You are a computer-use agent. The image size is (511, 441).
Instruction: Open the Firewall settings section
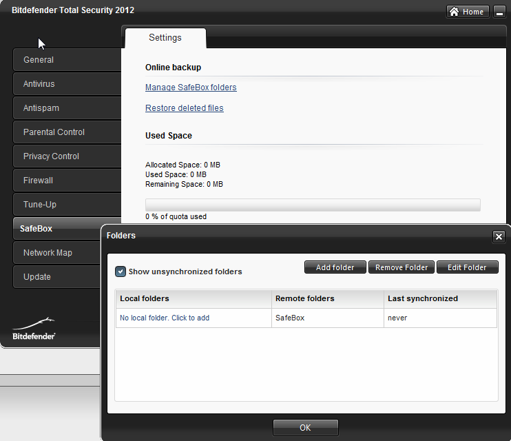coord(67,181)
